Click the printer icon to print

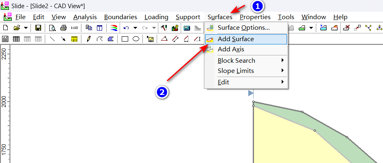point(63,28)
